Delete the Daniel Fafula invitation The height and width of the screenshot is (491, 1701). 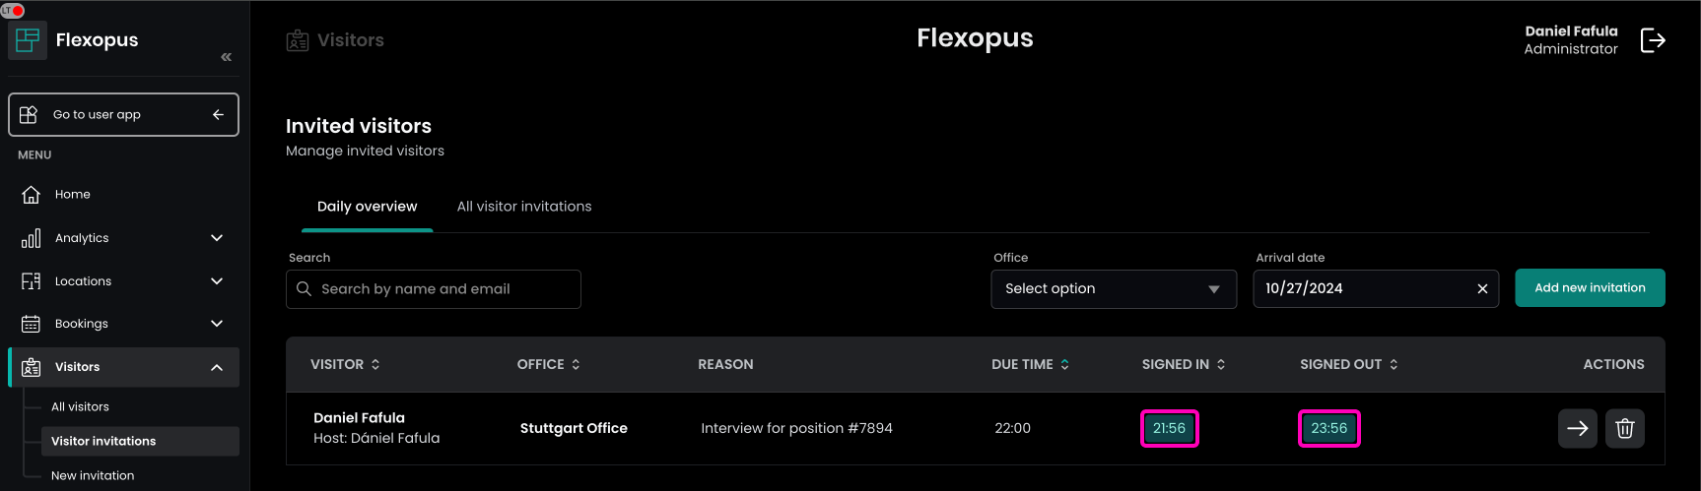(x=1625, y=429)
